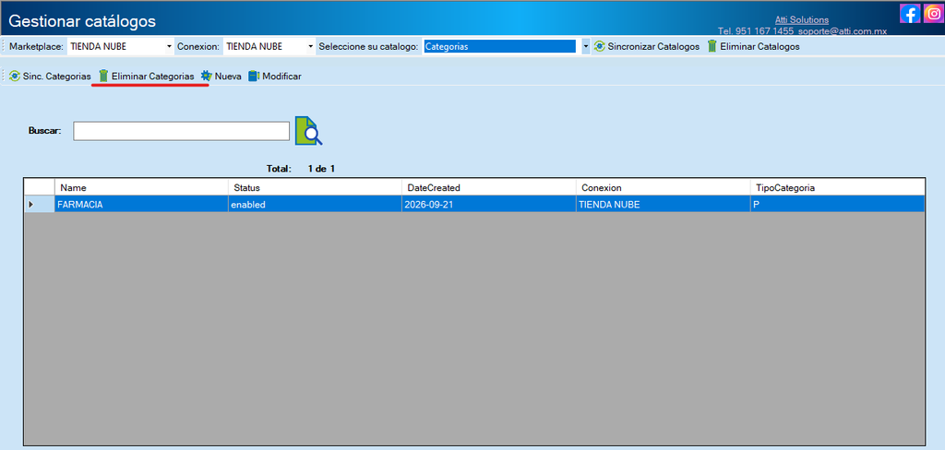This screenshot has width=945, height=450.
Task: Click the Sincronizar Catalogos button
Action: (x=647, y=46)
